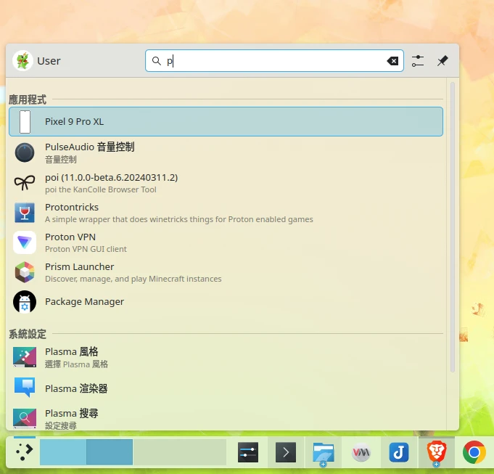Image resolution: width=494 pixels, height=474 pixels.
Task: Click the Pixel 9 Pro XL phone icon
Action: [25, 122]
